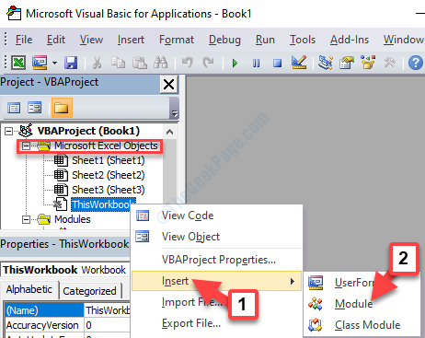
Task: Click the Reset stop square icon
Action: click(x=278, y=64)
